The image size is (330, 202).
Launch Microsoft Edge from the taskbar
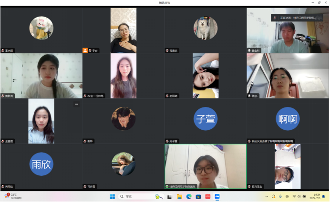(189, 196)
